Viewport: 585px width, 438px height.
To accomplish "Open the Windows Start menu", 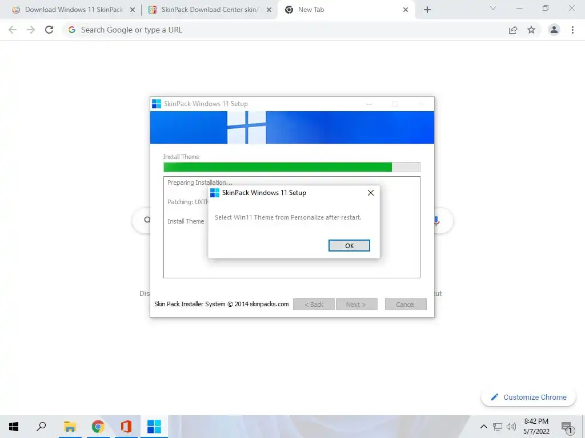I will click(x=14, y=426).
